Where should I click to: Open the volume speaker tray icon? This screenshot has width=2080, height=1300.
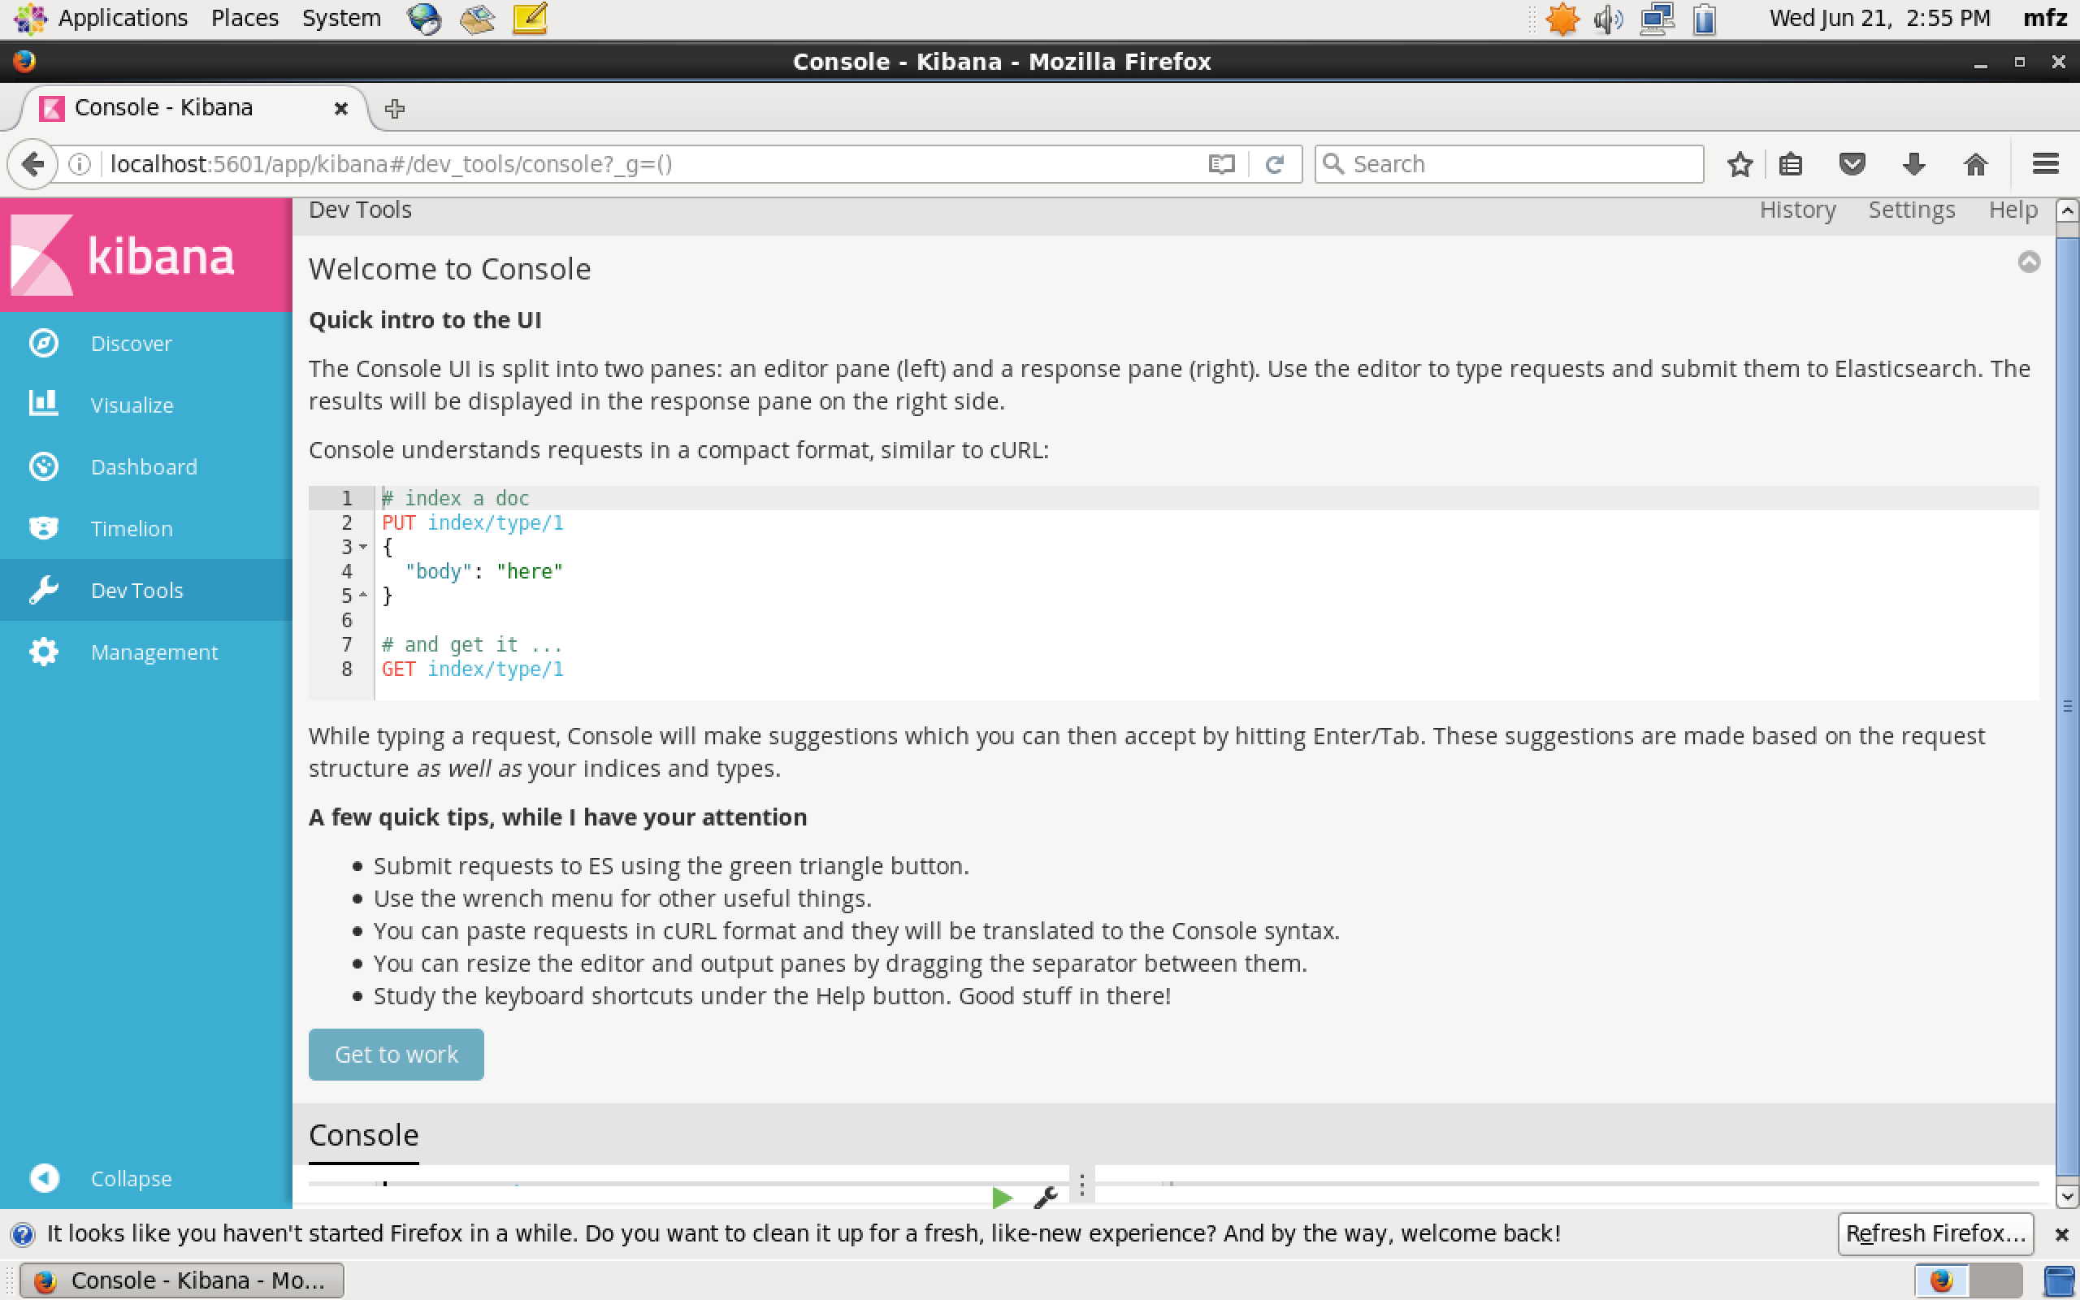click(x=1608, y=19)
